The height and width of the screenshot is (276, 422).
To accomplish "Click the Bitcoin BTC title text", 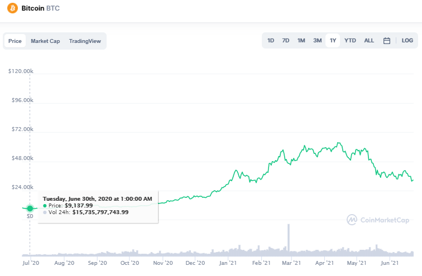I will click(40, 8).
